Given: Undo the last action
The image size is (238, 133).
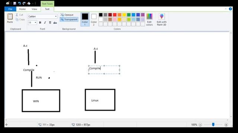Looking at the screenshot, I should (19, 3).
